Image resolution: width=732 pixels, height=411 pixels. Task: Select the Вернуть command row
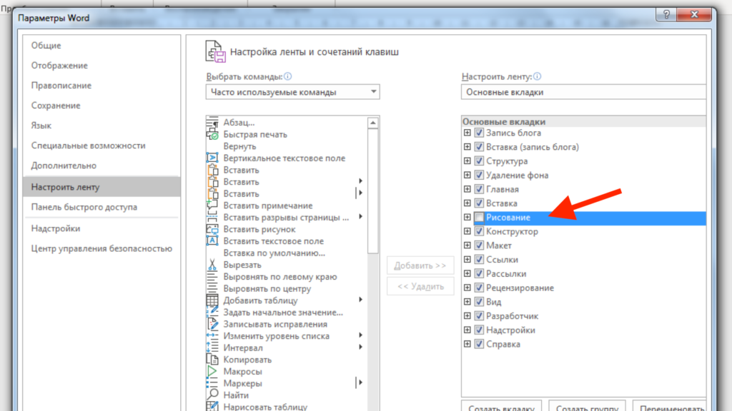287,146
